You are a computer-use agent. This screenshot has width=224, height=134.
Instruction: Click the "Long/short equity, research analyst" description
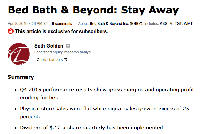point(63,52)
